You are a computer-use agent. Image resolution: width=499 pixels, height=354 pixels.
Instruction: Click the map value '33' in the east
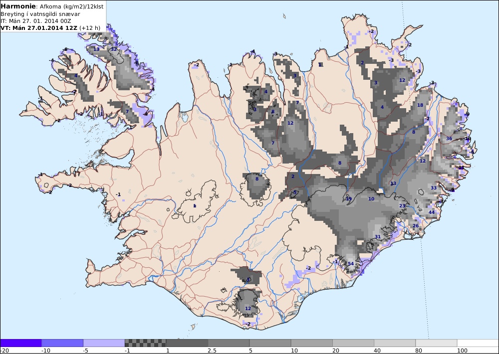(x=434, y=188)
